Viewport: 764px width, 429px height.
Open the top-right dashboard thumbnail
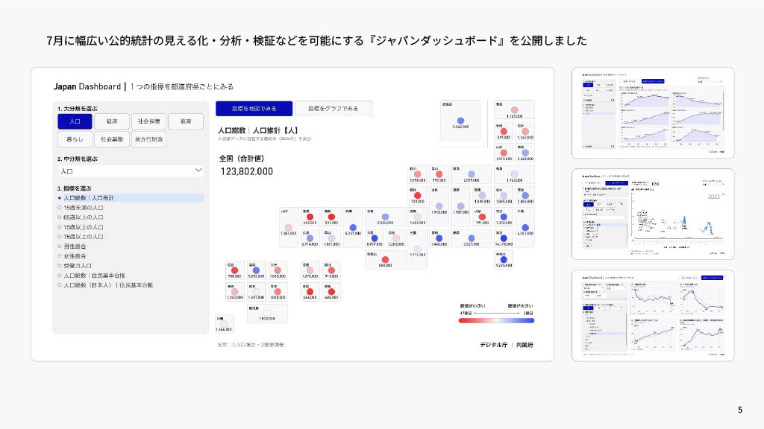click(652, 112)
